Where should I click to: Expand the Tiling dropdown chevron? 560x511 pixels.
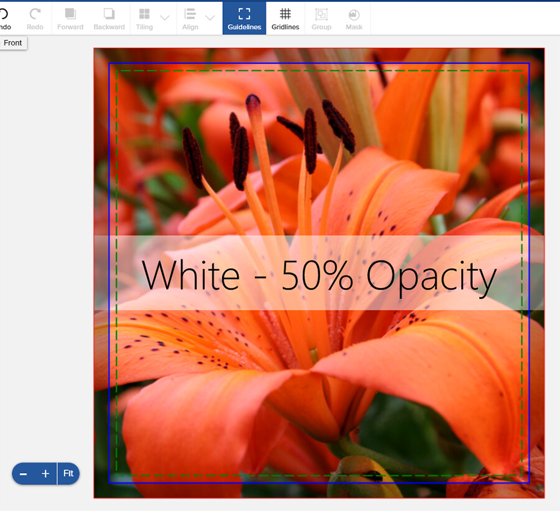click(165, 18)
